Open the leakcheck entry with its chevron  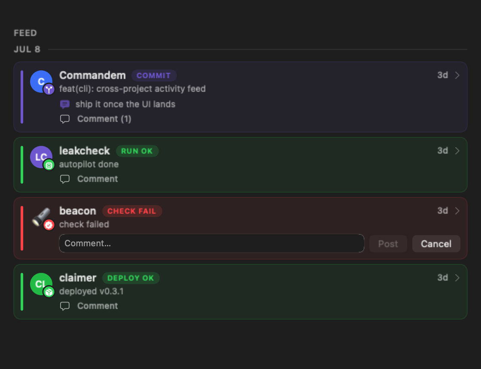[457, 151]
